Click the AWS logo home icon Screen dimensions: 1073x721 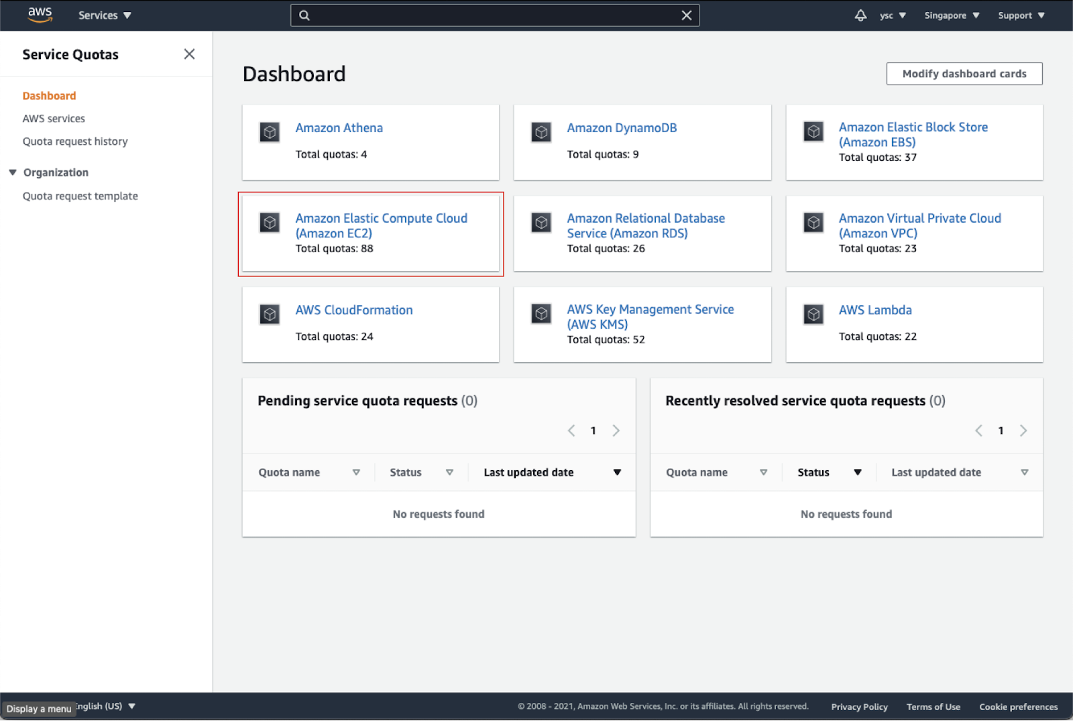coord(40,15)
